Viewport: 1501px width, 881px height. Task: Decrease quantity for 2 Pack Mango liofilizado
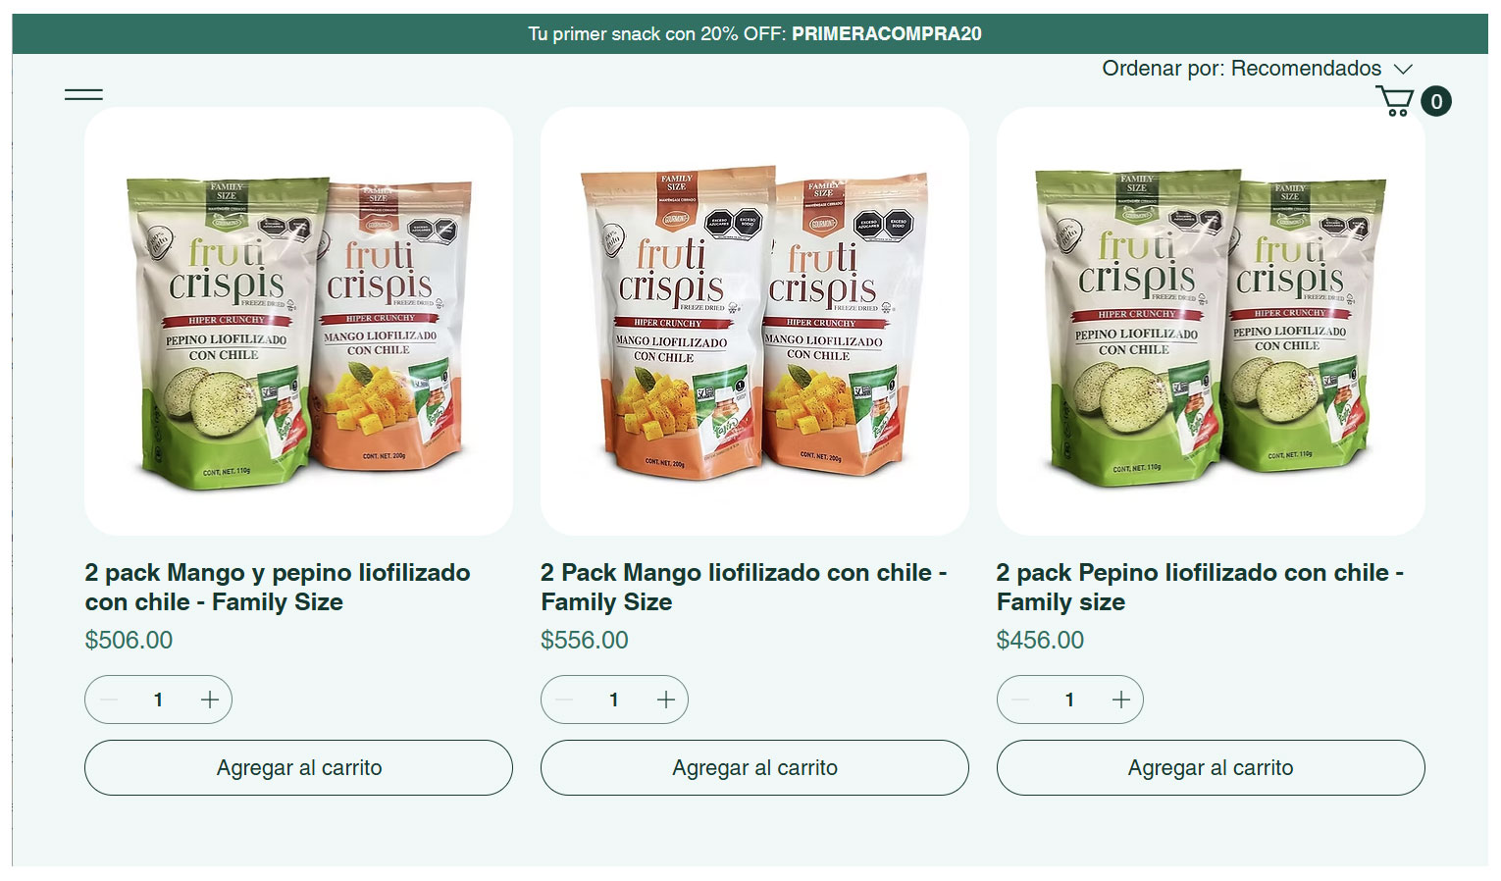tap(564, 700)
